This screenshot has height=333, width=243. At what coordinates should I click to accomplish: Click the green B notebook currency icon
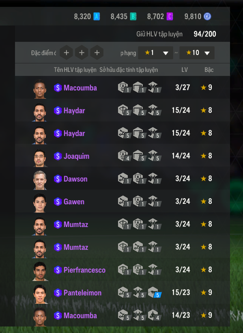point(133,16)
